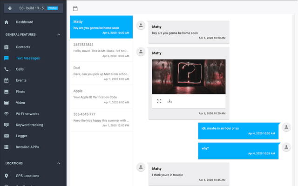
Task: Download the attached question mark image
Action: coord(169,101)
